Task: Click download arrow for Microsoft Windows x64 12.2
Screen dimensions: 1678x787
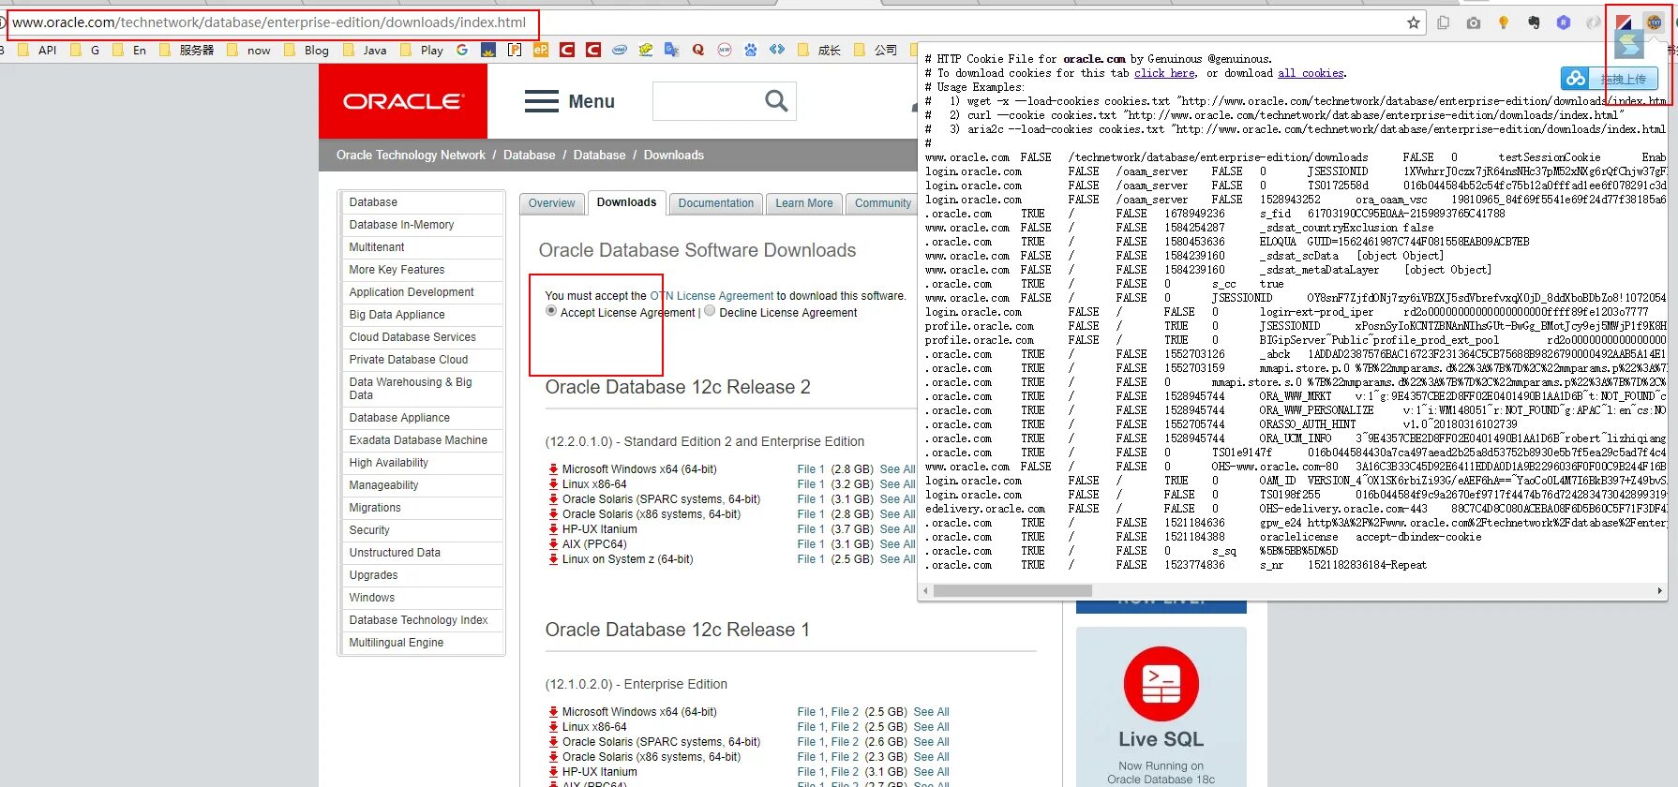Action: click(553, 469)
